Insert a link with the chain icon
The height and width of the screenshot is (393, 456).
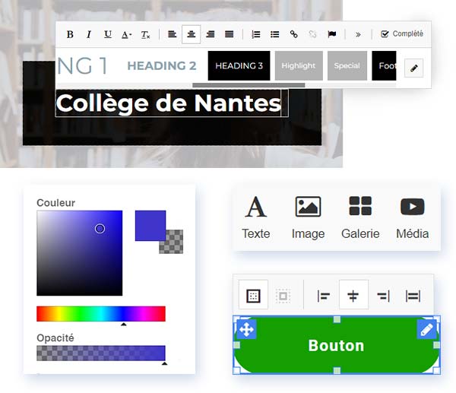(x=293, y=34)
